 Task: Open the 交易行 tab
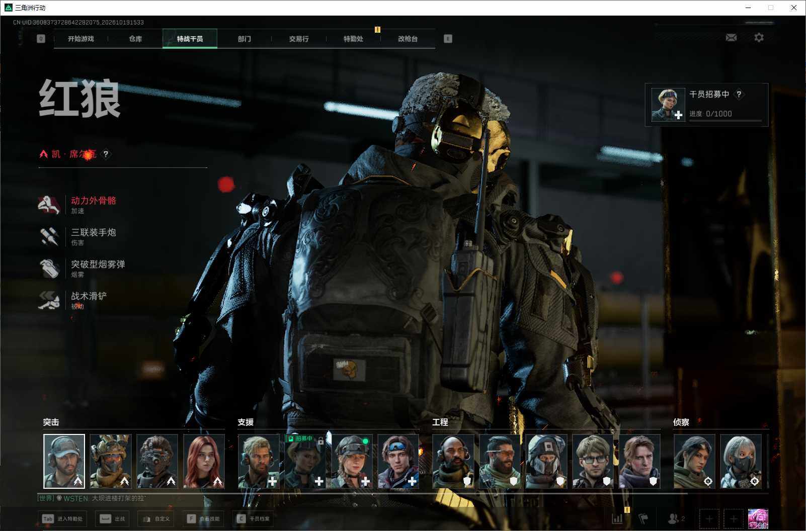[299, 39]
